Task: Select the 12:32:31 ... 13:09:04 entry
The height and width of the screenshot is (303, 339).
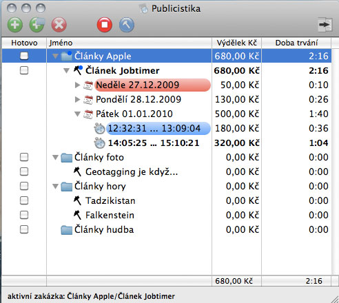Action: point(158,128)
